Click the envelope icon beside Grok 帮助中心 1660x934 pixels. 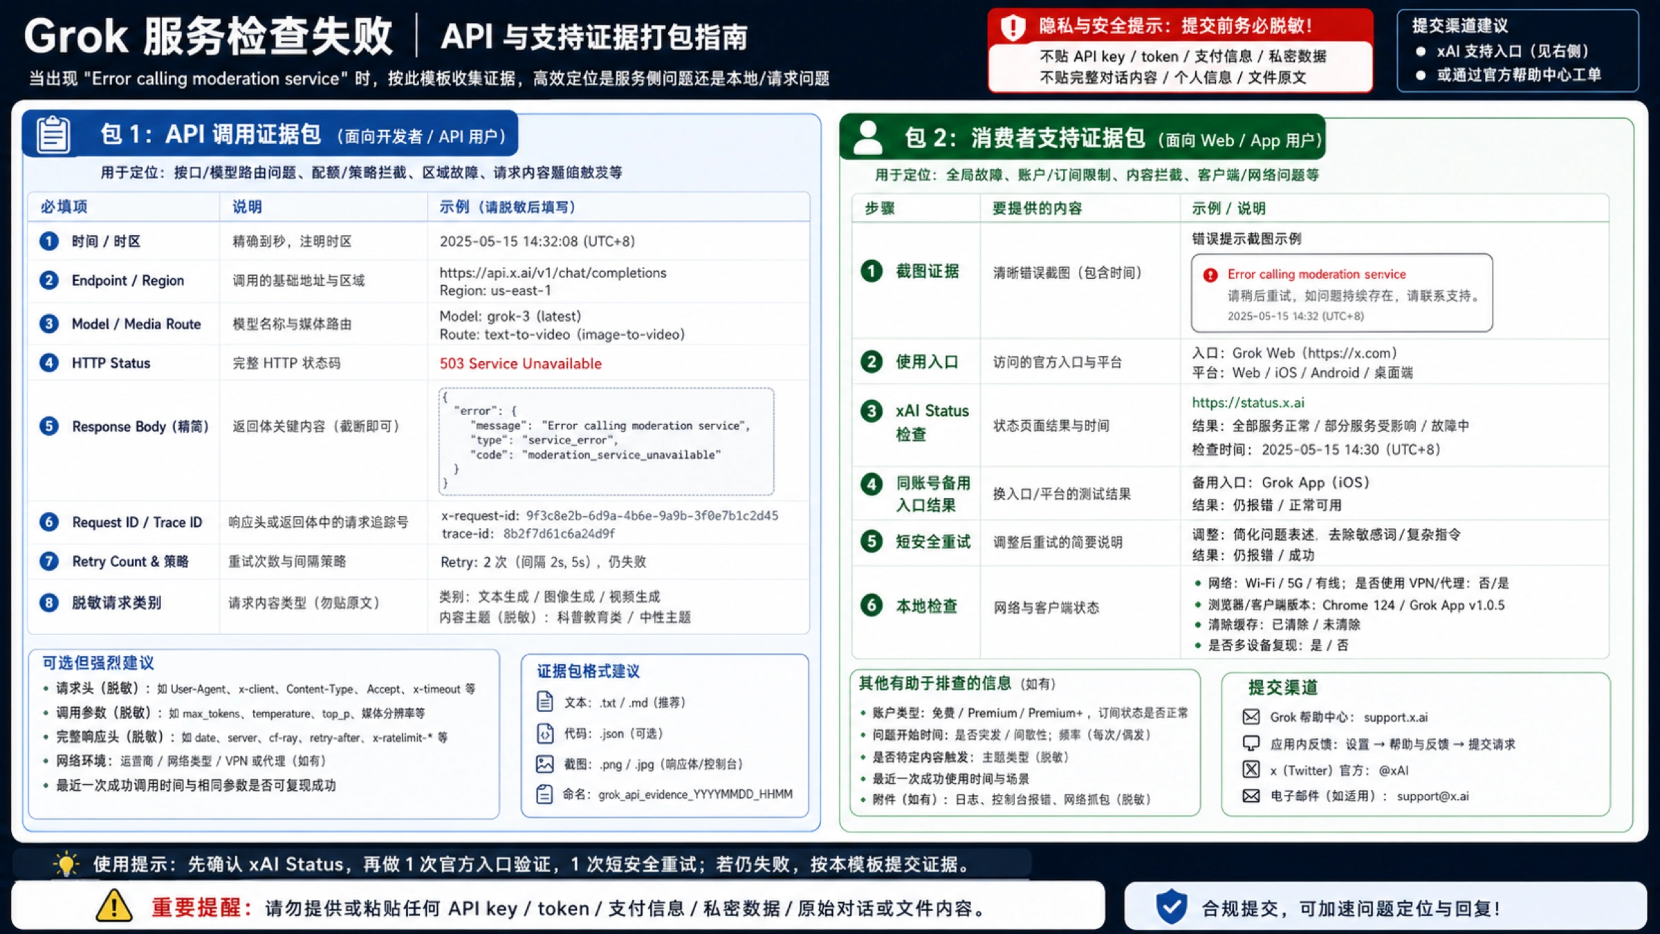coord(1251,717)
